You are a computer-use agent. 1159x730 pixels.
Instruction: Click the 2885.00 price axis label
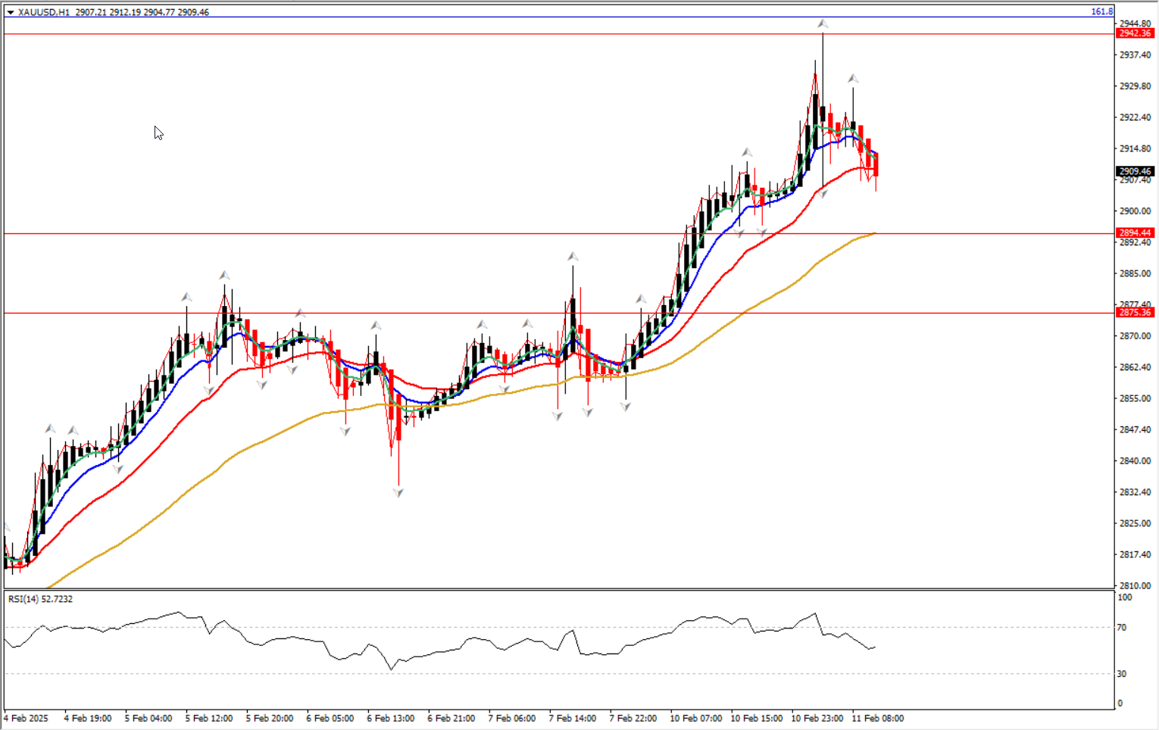(1135, 273)
